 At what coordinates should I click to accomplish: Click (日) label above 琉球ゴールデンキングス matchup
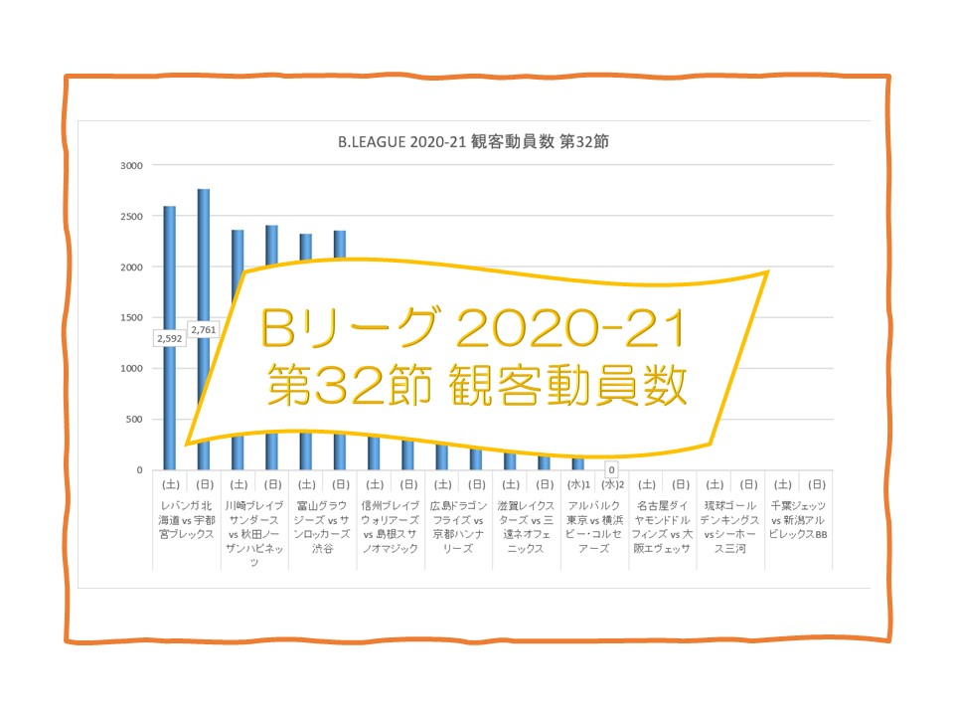749,484
